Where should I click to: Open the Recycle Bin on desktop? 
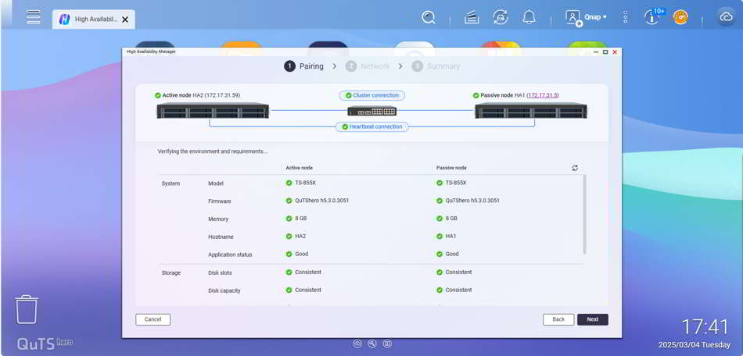(x=27, y=309)
